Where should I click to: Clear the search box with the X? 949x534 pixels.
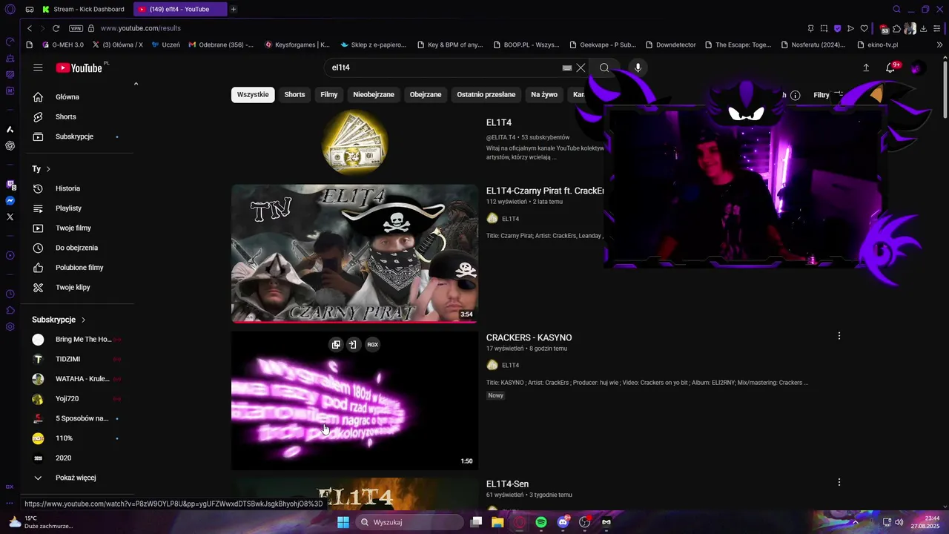[581, 67]
